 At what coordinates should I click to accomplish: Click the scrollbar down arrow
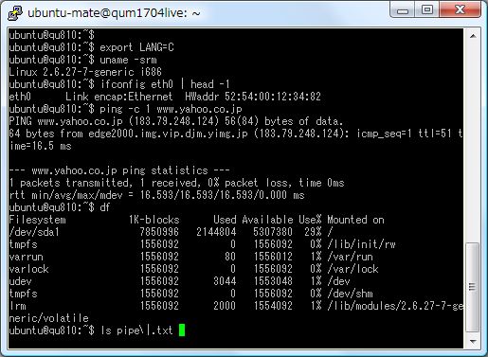473,341
